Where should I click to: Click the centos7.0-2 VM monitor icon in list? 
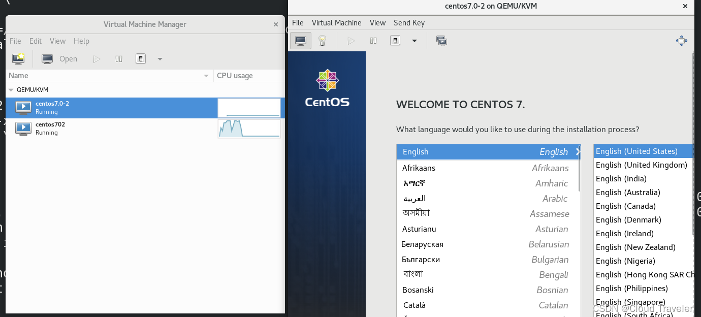pos(23,107)
